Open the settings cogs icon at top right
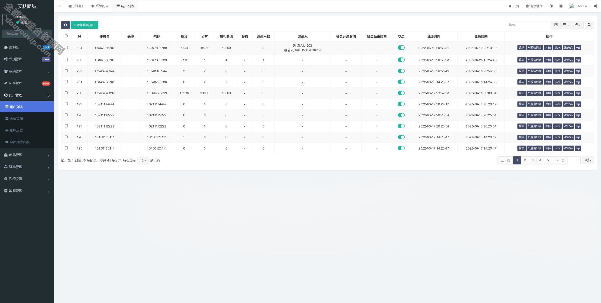 pos(596,6)
